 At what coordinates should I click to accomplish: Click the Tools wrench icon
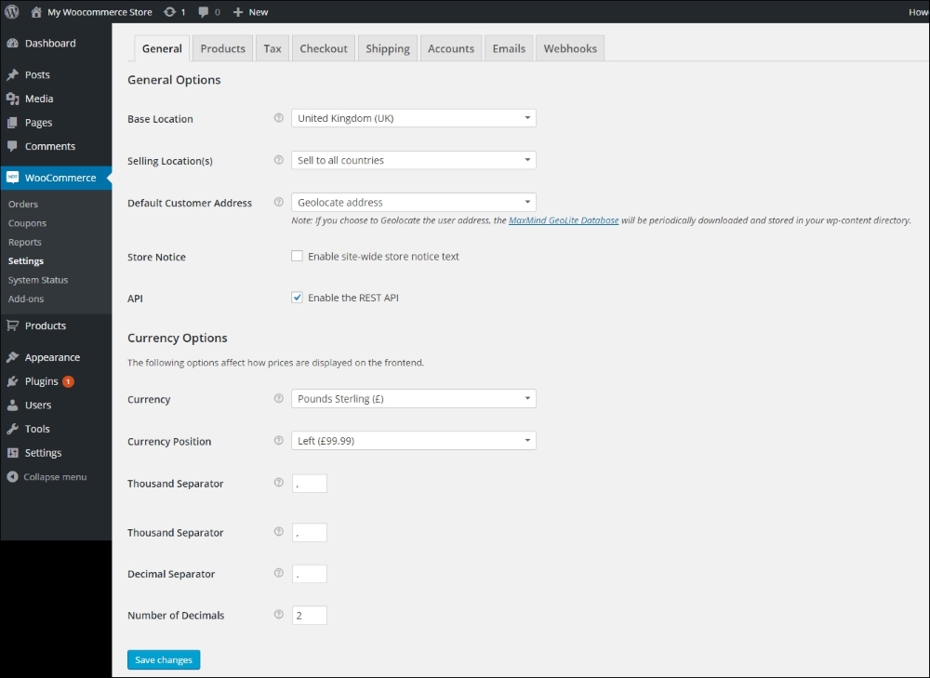[12, 429]
